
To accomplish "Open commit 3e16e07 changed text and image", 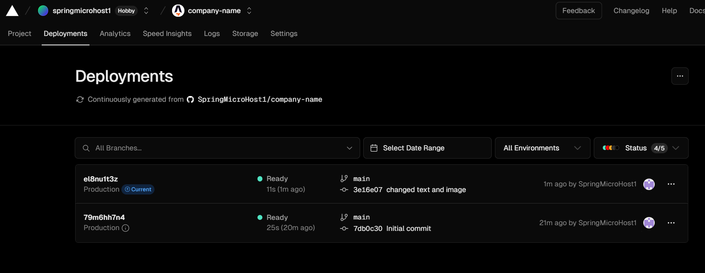I will (409, 190).
